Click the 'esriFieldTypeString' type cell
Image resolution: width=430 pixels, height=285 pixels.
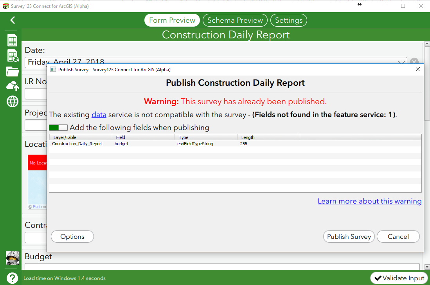pyautogui.click(x=195, y=144)
